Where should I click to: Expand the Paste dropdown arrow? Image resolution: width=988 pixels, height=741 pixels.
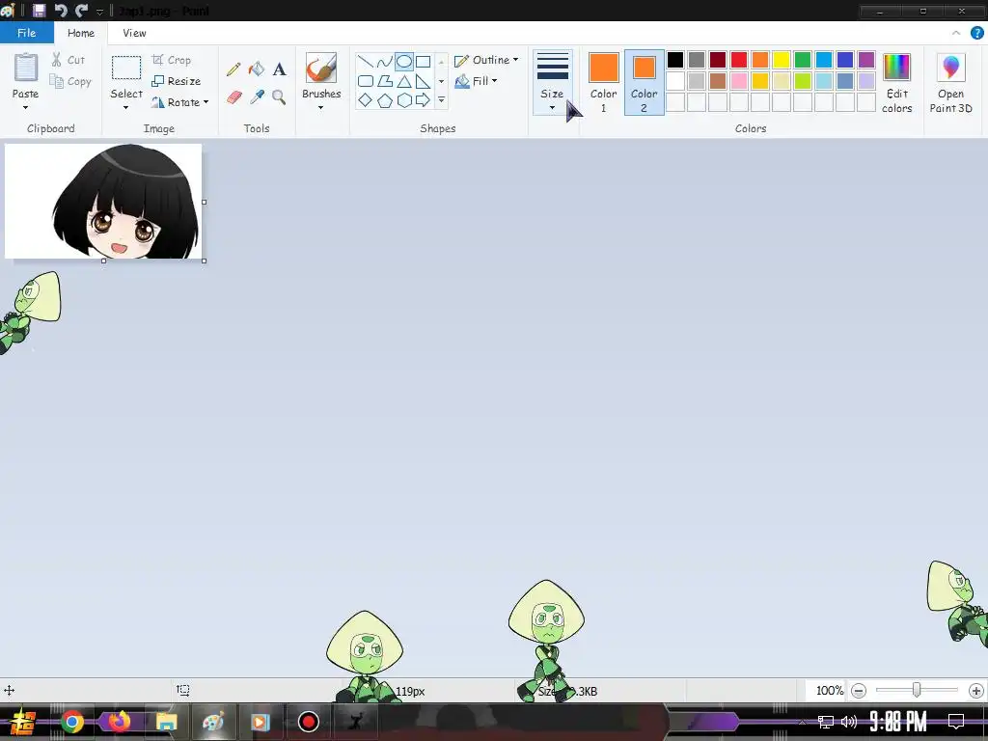point(25,108)
